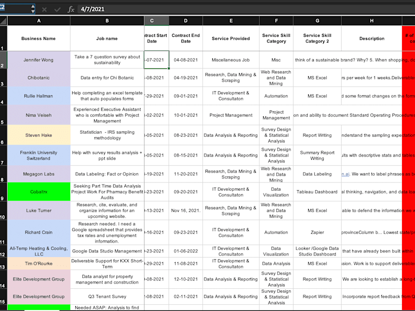Image resolution: width=415 pixels, height=311 pixels.
Task: Click the Name Box cell reference field
Action: [15, 9]
